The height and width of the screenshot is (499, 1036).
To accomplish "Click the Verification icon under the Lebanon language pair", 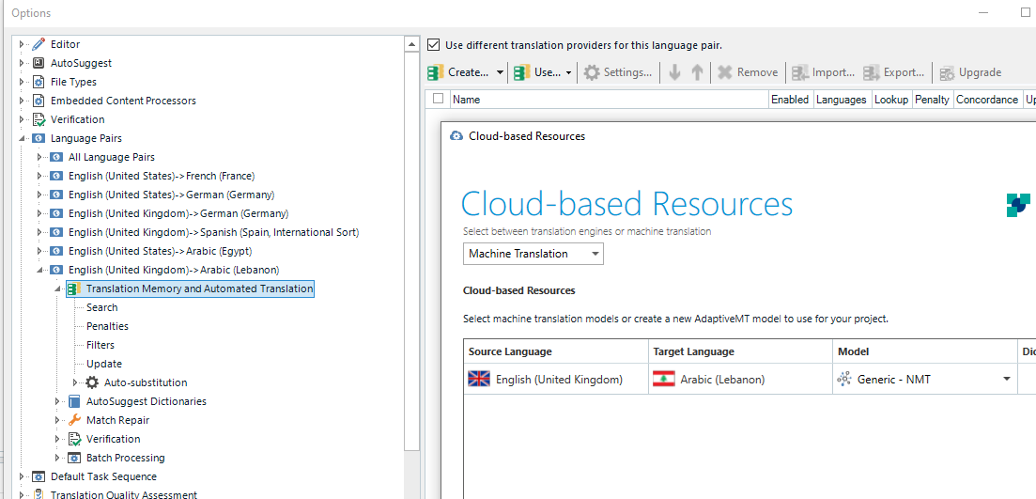I will [x=74, y=439].
